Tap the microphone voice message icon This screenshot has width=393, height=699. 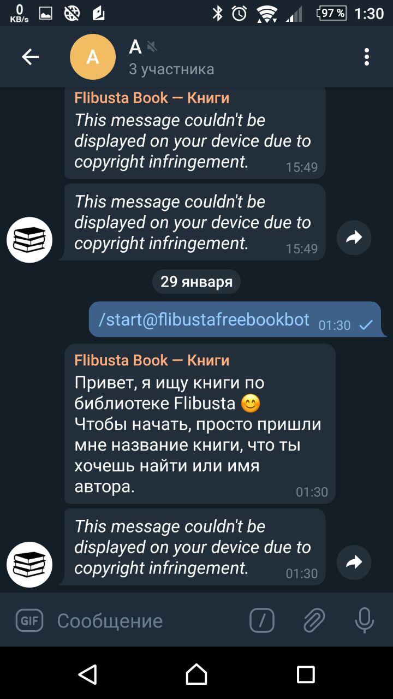coord(364,620)
